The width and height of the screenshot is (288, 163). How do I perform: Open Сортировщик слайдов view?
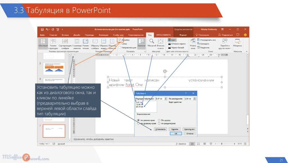click(65, 44)
